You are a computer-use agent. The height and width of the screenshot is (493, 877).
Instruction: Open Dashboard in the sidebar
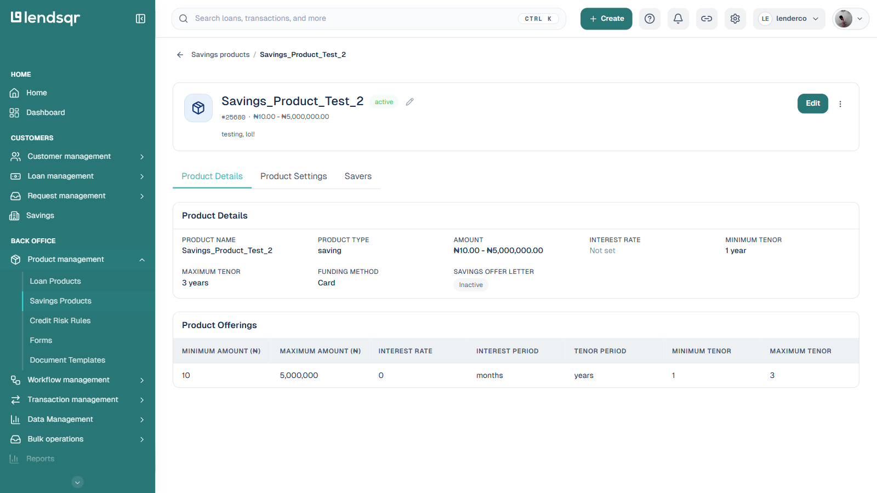45,113
